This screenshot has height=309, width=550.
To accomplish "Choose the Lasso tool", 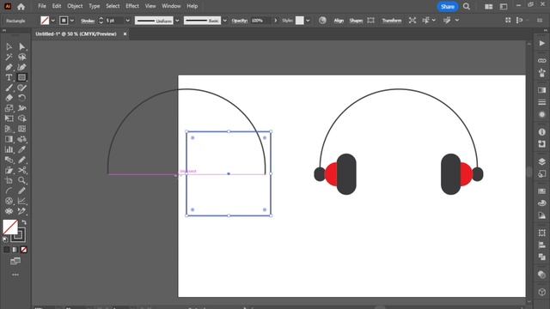I will pyautogui.click(x=21, y=57).
